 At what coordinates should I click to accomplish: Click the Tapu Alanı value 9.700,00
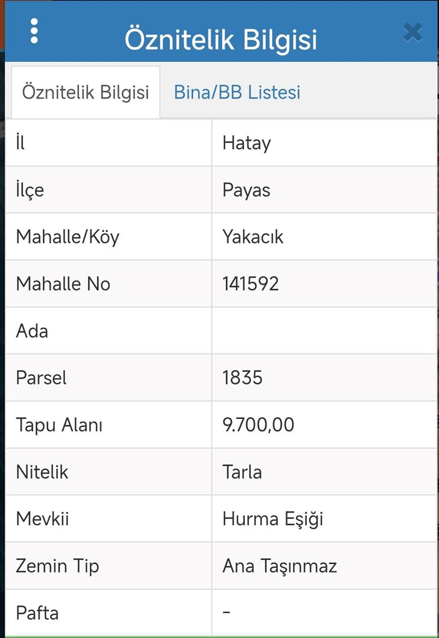pyautogui.click(x=258, y=425)
